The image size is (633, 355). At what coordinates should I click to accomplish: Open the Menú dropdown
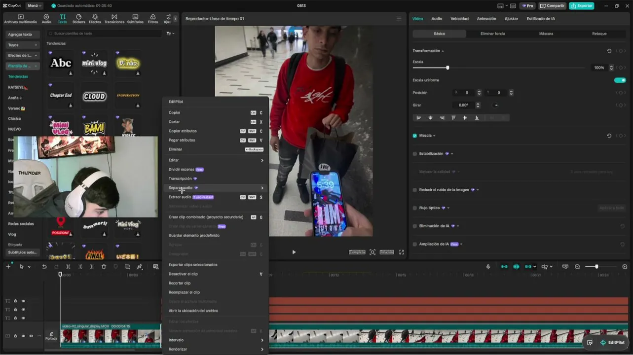(34, 5)
